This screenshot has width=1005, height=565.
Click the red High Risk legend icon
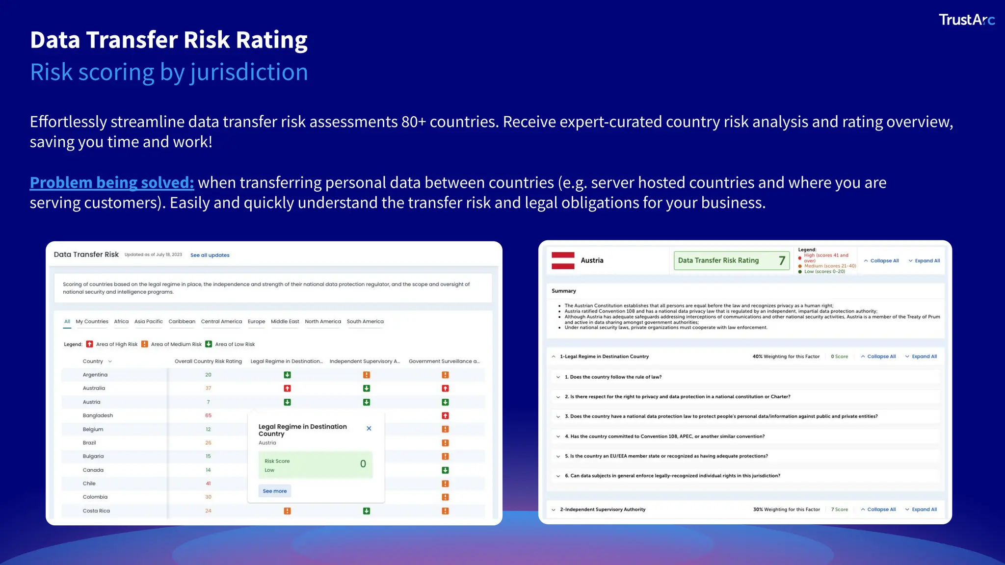pyautogui.click(x=89, y=344)
